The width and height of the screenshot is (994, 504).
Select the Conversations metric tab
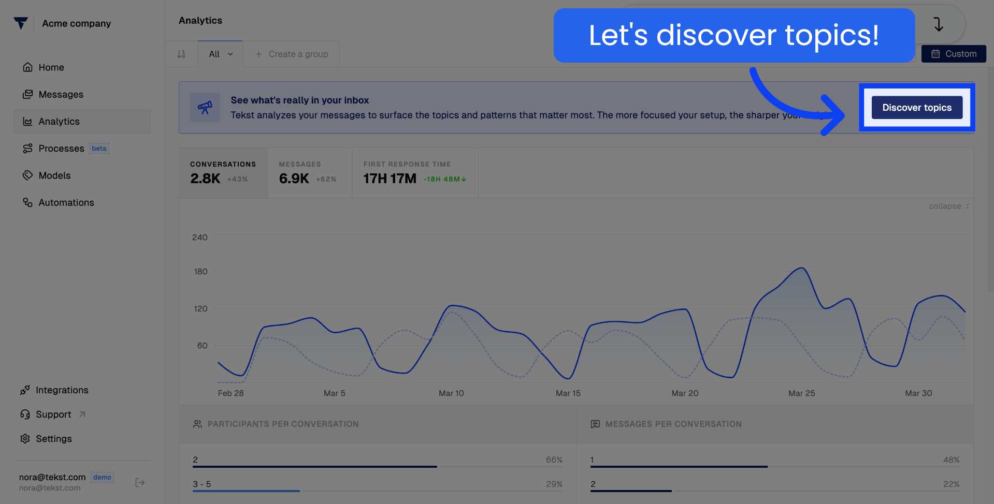223,173
